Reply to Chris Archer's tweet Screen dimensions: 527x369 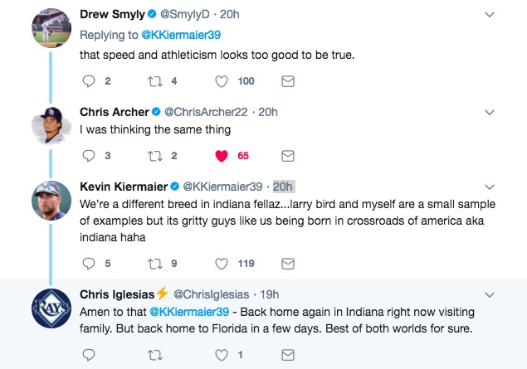[x=90, y=155]
